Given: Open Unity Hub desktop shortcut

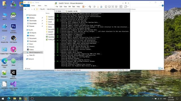Looking at the screenshot, I should [13, 74].
